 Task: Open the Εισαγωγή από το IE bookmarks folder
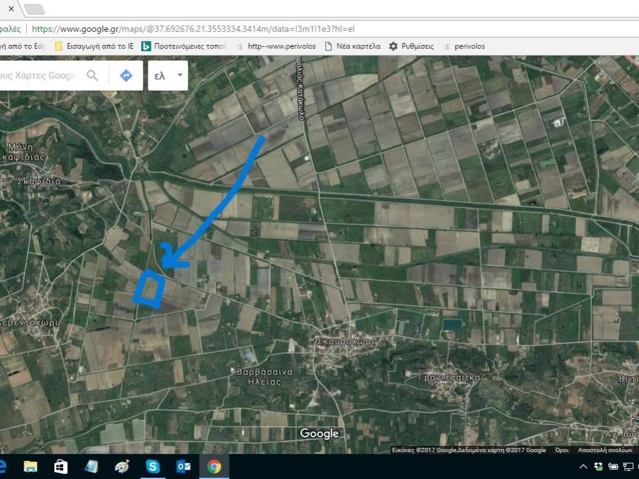pos(94,46)
